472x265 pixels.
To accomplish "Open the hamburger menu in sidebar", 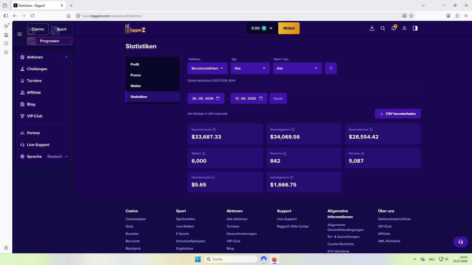I will point(20,34).
